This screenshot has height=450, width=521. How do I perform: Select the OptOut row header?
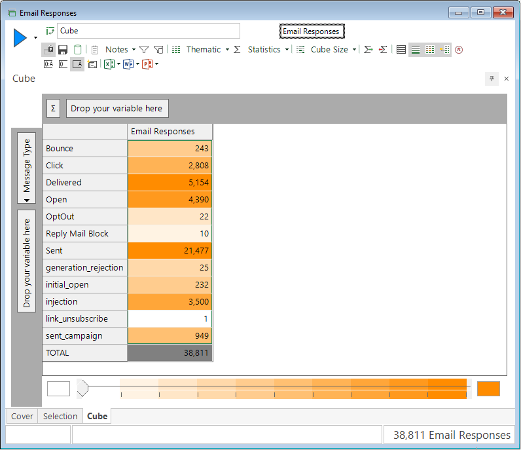(85, 217)
